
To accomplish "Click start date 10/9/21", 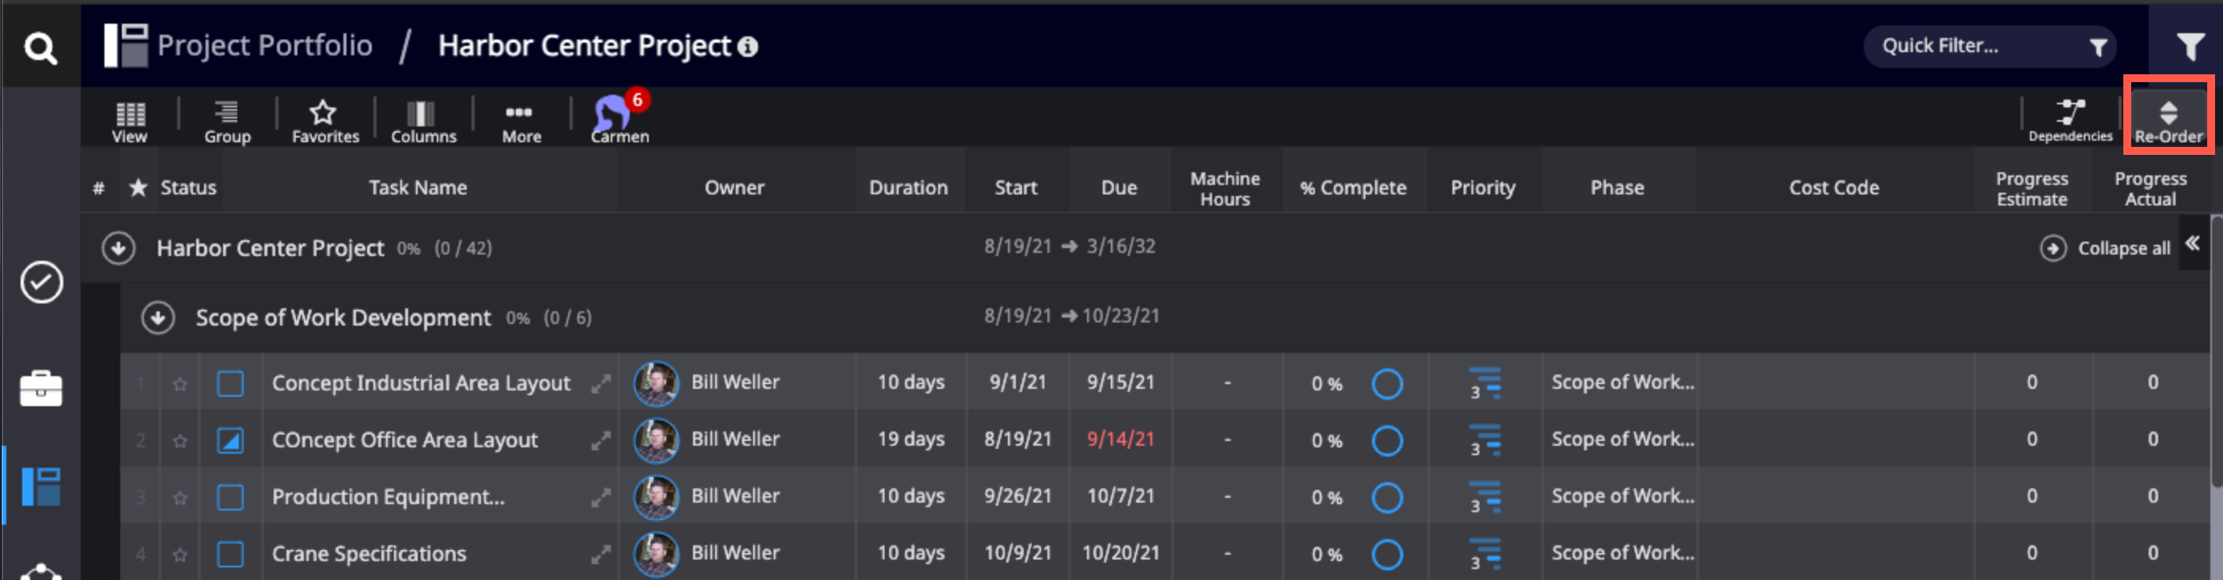I will tap(1017, 553).
